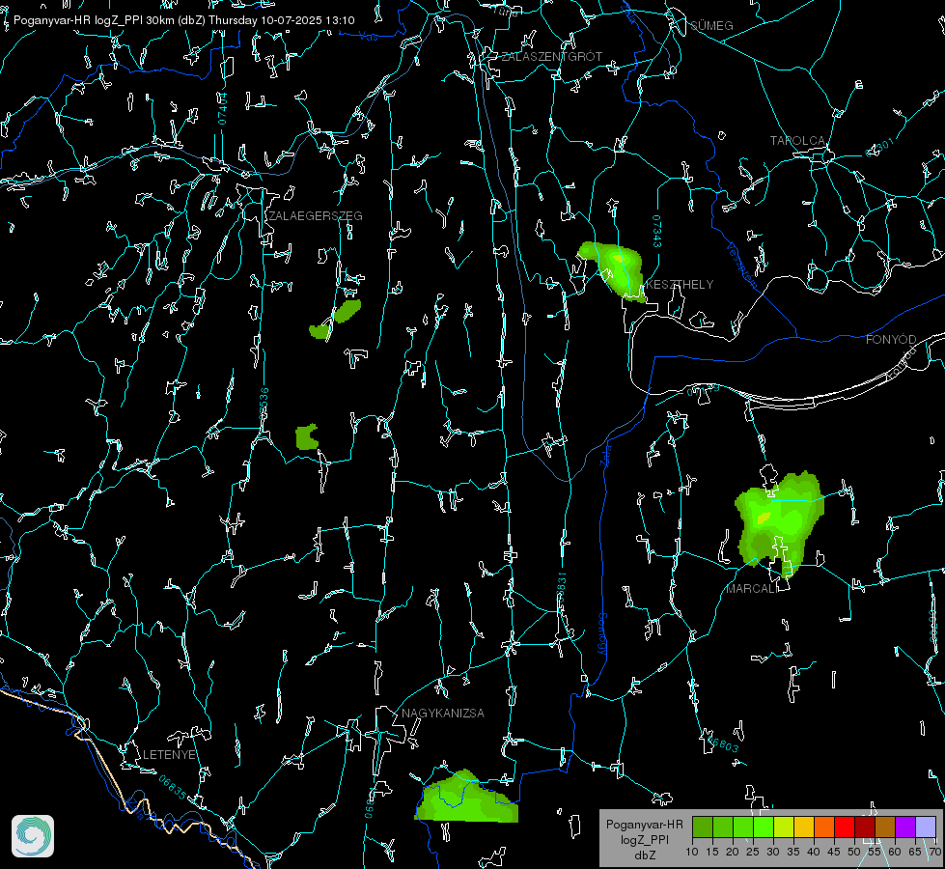Select the 10 dBZ dark green legend swatch

click(703, 827)
